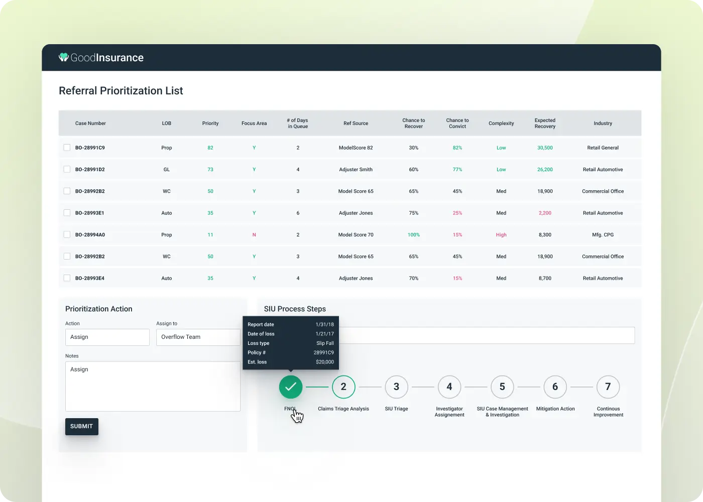703x502 pixels.
Task: Select step 3 SIU Triage circle
Action: 396,387
